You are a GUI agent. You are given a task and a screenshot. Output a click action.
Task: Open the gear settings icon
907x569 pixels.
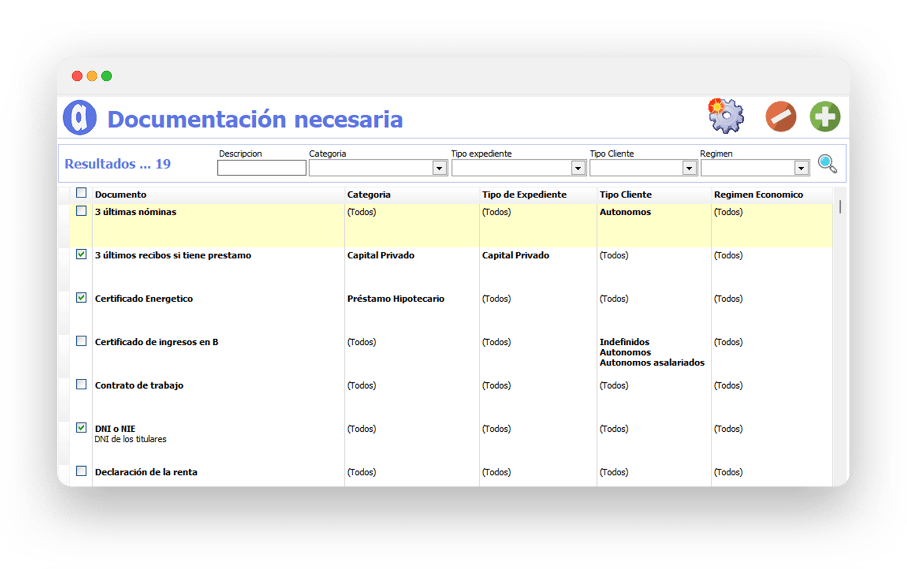coord(725,116)
